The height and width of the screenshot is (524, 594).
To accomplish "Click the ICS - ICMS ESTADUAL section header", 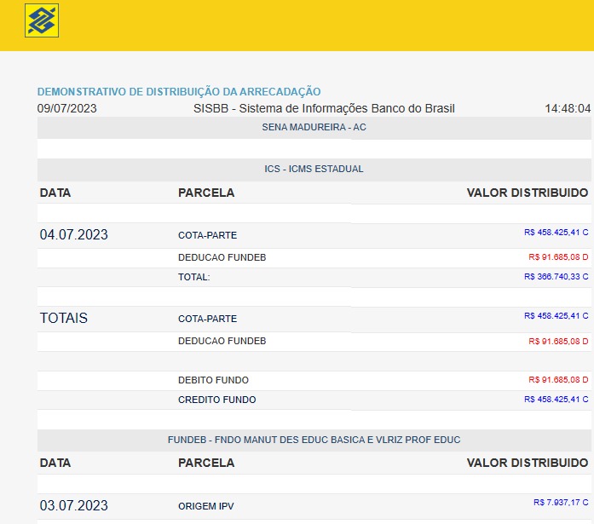I will [314, 169].
